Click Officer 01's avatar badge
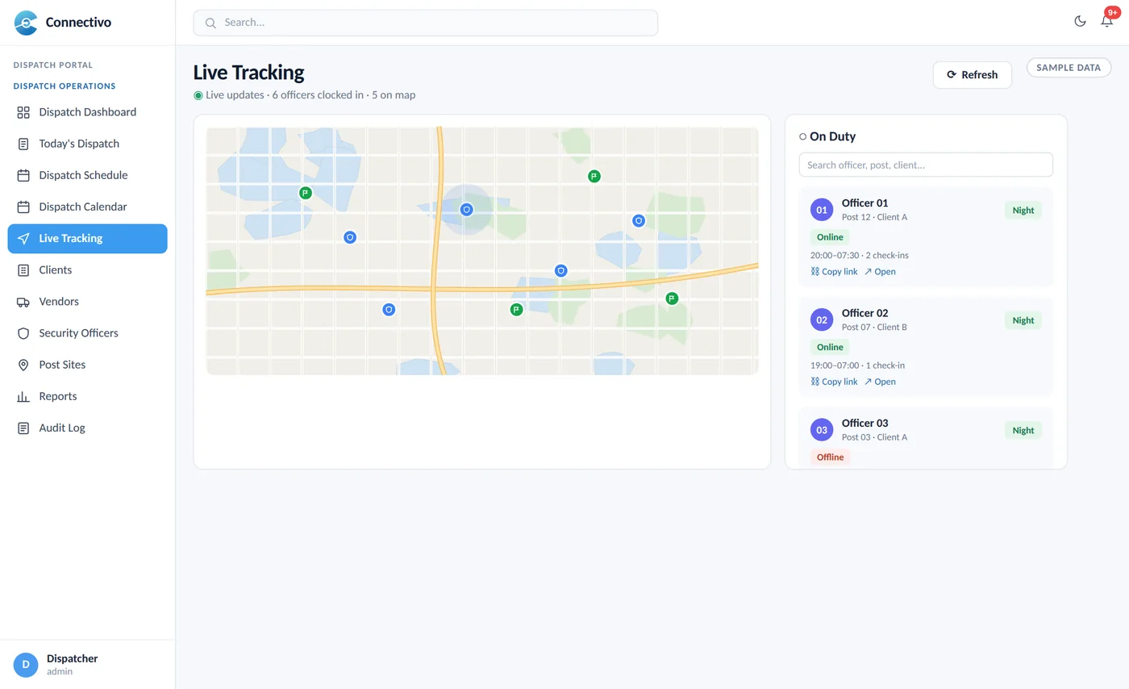 (x=822, y=210)
